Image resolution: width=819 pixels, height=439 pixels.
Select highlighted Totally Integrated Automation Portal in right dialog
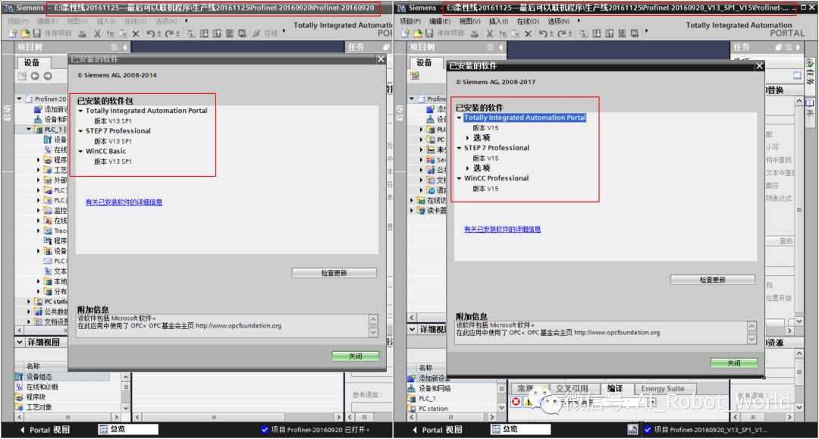[x=525, y=118]
